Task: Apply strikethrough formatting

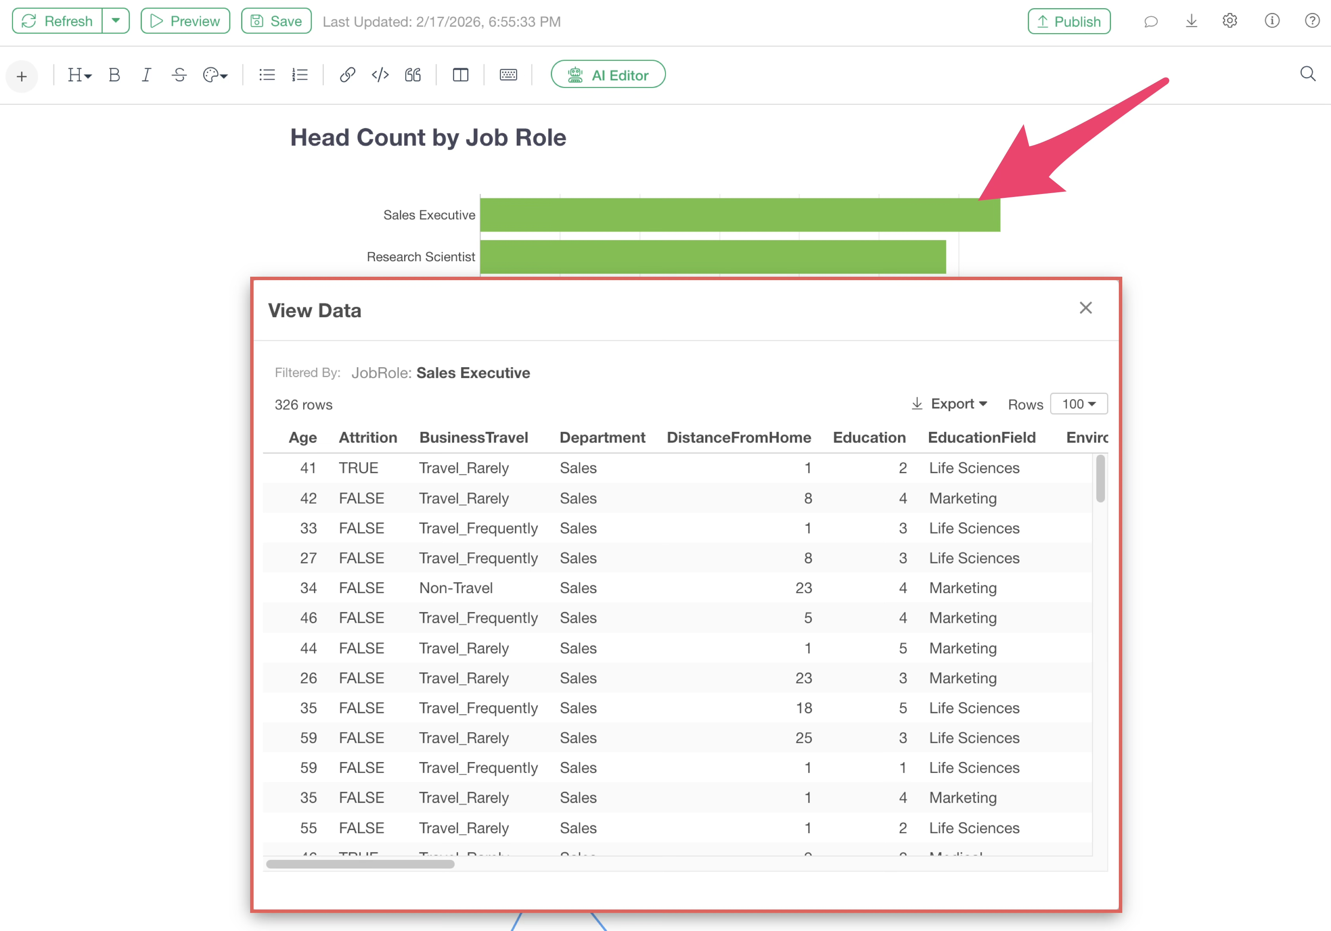Action: [x=179, y=75]
